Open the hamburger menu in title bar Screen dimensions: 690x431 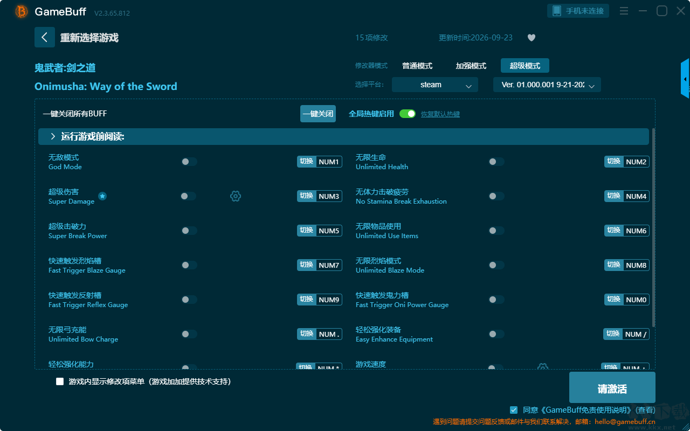pos(624,11)
